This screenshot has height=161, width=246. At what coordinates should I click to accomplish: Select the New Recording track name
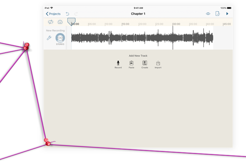click(x=55, y=31)
